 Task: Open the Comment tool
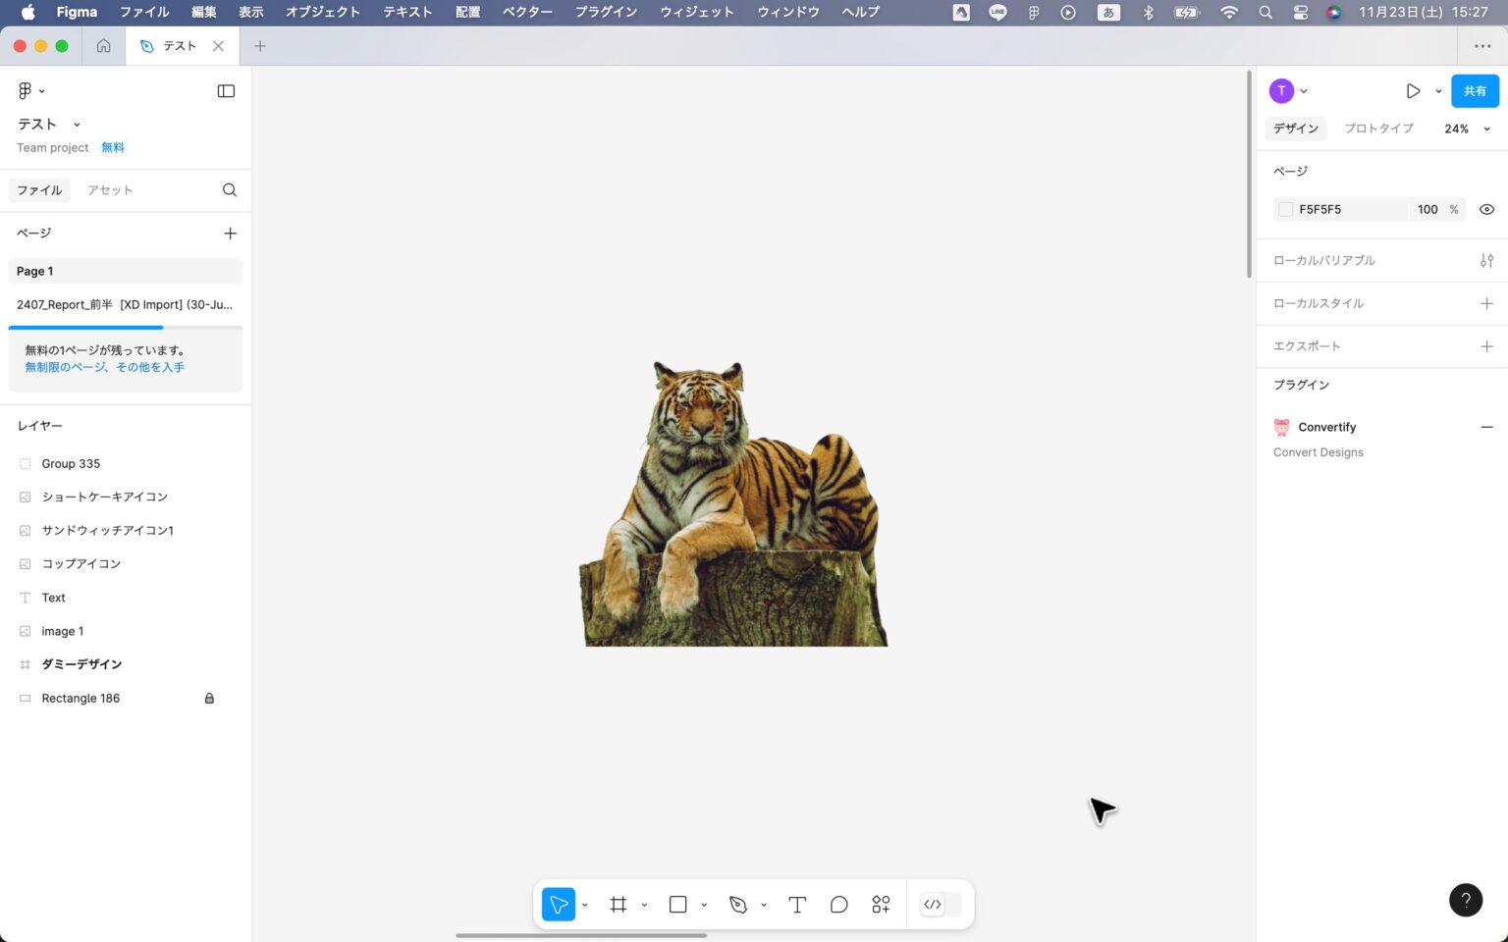(838, 904)
